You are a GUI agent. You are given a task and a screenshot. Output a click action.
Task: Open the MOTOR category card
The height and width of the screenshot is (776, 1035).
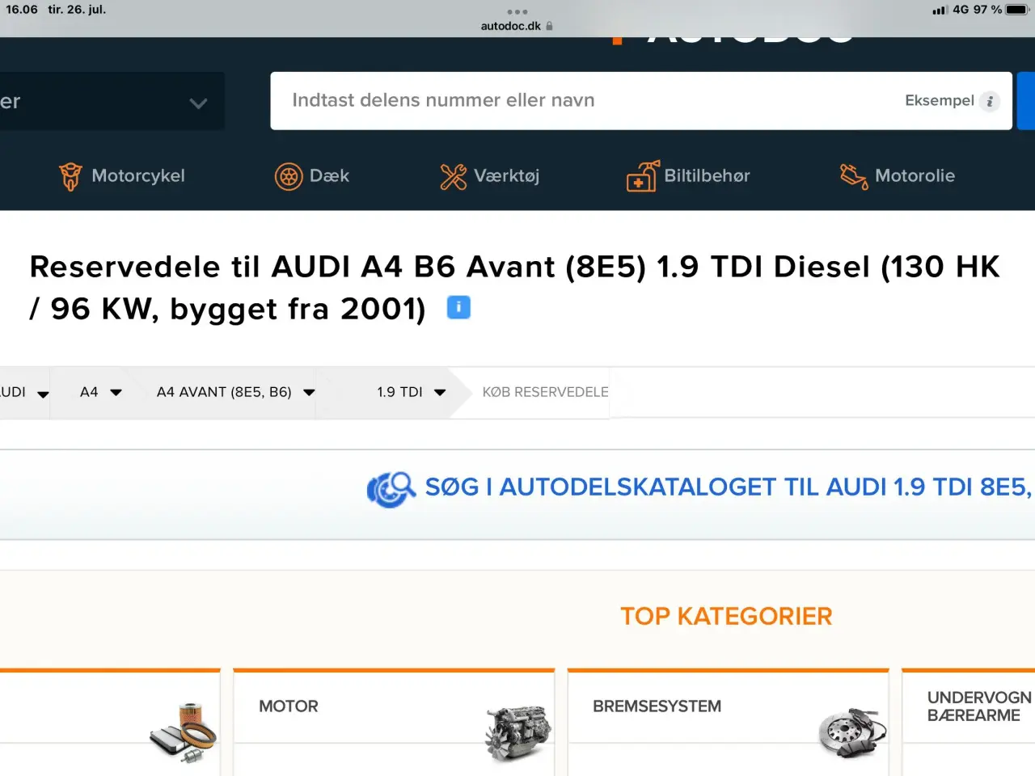tap(394, 723)
